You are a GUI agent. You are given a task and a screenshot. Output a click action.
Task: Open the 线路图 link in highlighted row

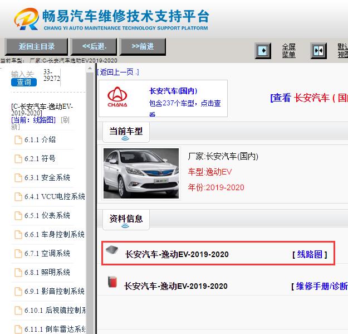pos(310,254)
